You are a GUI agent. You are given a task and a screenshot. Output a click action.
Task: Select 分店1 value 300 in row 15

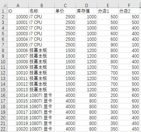[108, 89]
